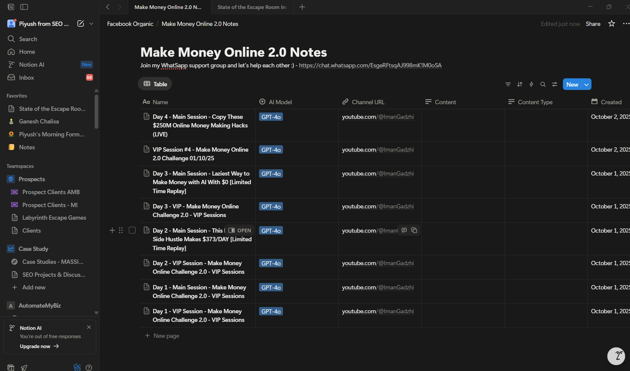
Task: Open the page options three-dot menu
Action: pos(626,24)
